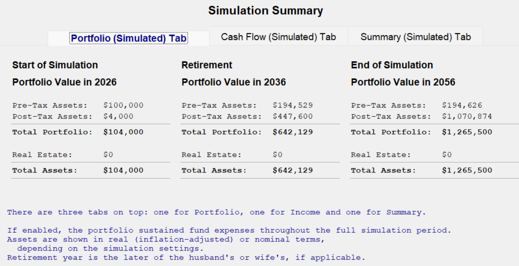Click the $642,129 Total Portfolio figure
Image resolution: width=519 pixels, height=266 pixels.
(293, 132)
